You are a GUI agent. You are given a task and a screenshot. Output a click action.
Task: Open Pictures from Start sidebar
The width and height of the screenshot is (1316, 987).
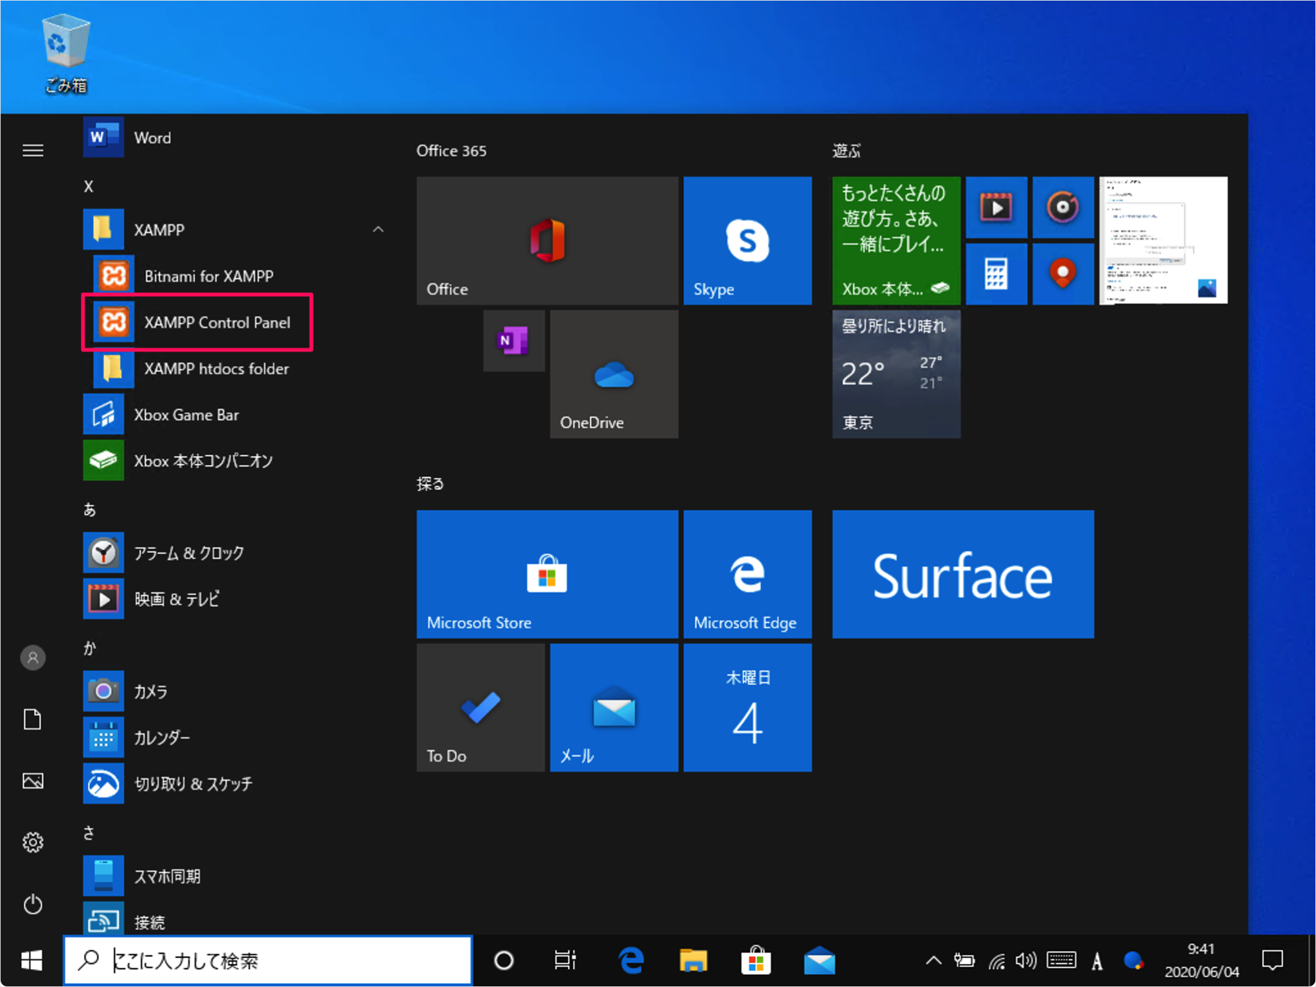pos(33,781)
